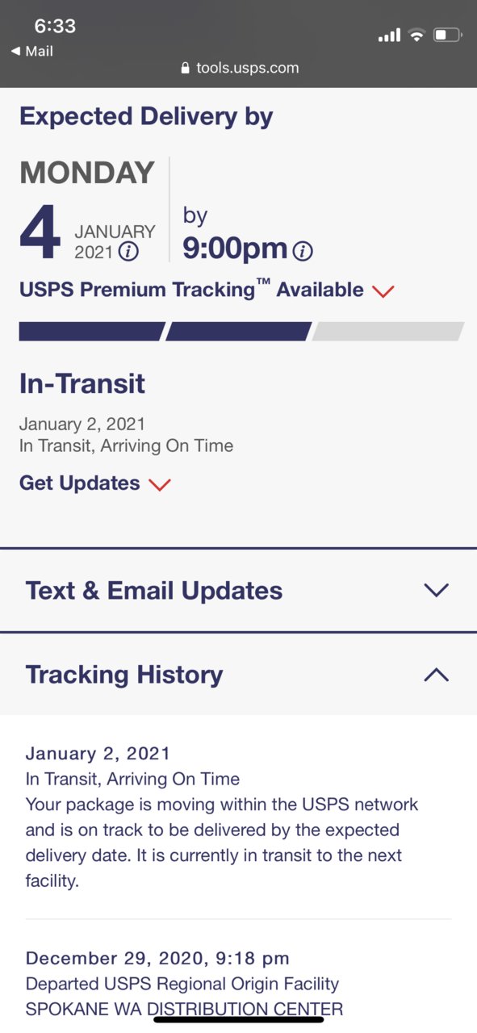Image resolution: width=477 pixels, height=1033 pixels.
Task: Tap the Spokane WA Distribution Center entry
Action: pyautogui.click(x=184, y=1009)
